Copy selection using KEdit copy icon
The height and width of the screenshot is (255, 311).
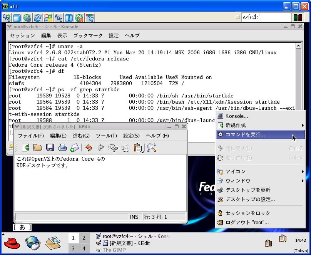click(125, 148)
